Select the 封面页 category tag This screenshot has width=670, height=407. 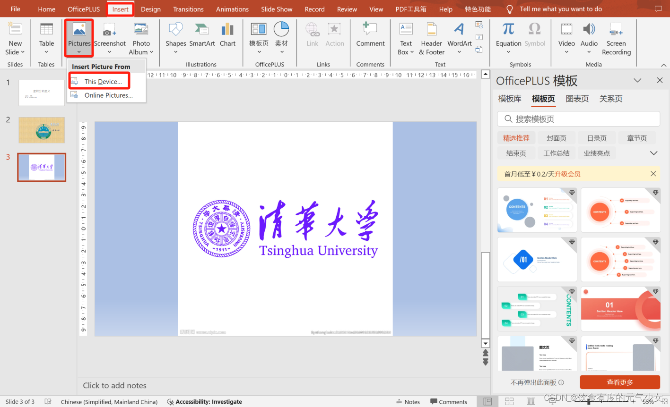[557, 138]
